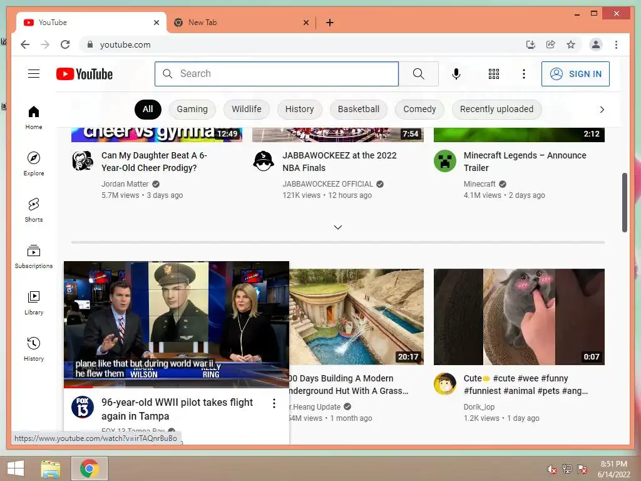Screen dimensions: 641x481
Task: Open Minecraft Legends Announce Trailer title
Action: [x=525, y=162]
